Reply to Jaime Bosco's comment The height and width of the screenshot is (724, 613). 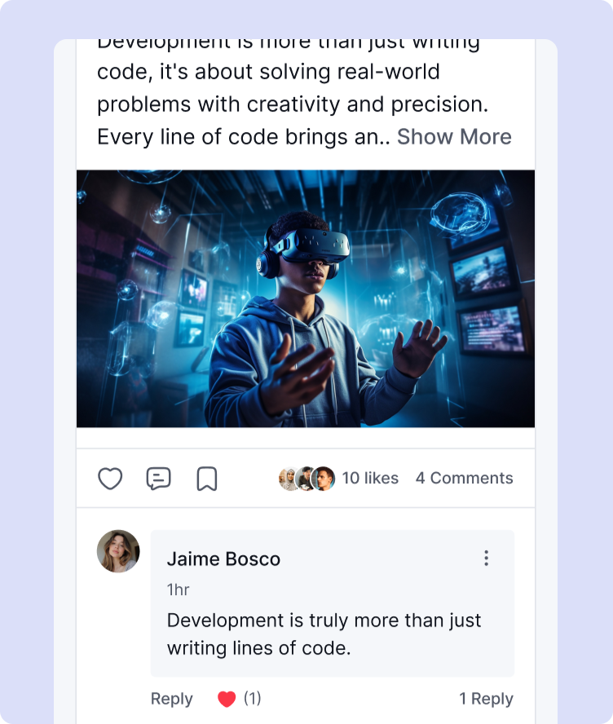[171, 699]
